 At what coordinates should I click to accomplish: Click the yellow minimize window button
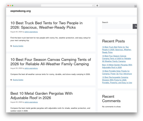[10, 6]
